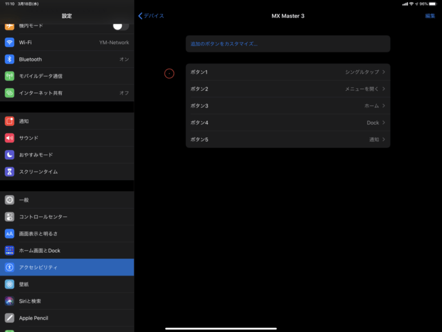Open 壁紙 wallpaper settings label
This screenshot has width=442, height=332.
(x=24, y=284)
